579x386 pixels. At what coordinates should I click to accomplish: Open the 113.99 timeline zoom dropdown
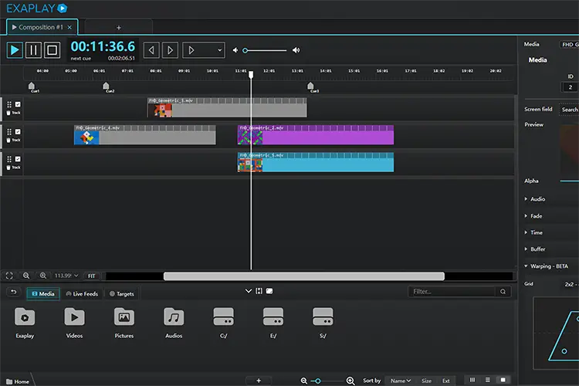click(66, 276)
